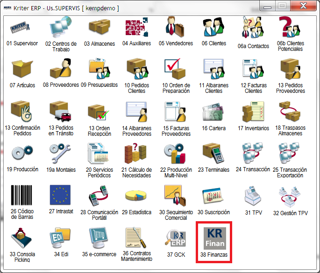Open 13 Pedidos en Tránsito truck icon
Image resolution: width=320 pixels, height=273 pixels.
pos(60,111)
